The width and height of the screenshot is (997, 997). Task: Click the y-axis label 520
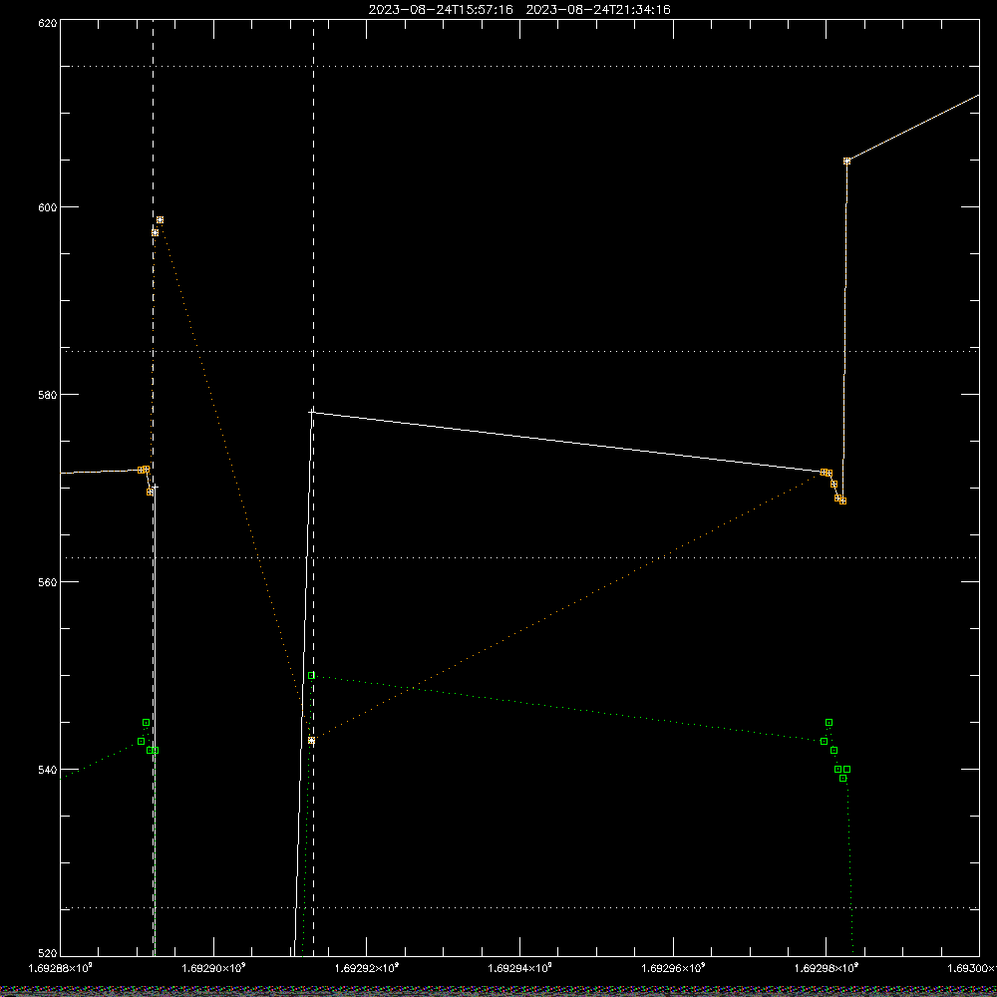tap(48, 953)
